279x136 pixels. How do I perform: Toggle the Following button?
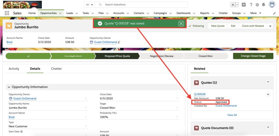click(x=196, y=26)
